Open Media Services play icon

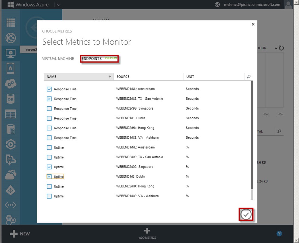click(x=11, y=144)
